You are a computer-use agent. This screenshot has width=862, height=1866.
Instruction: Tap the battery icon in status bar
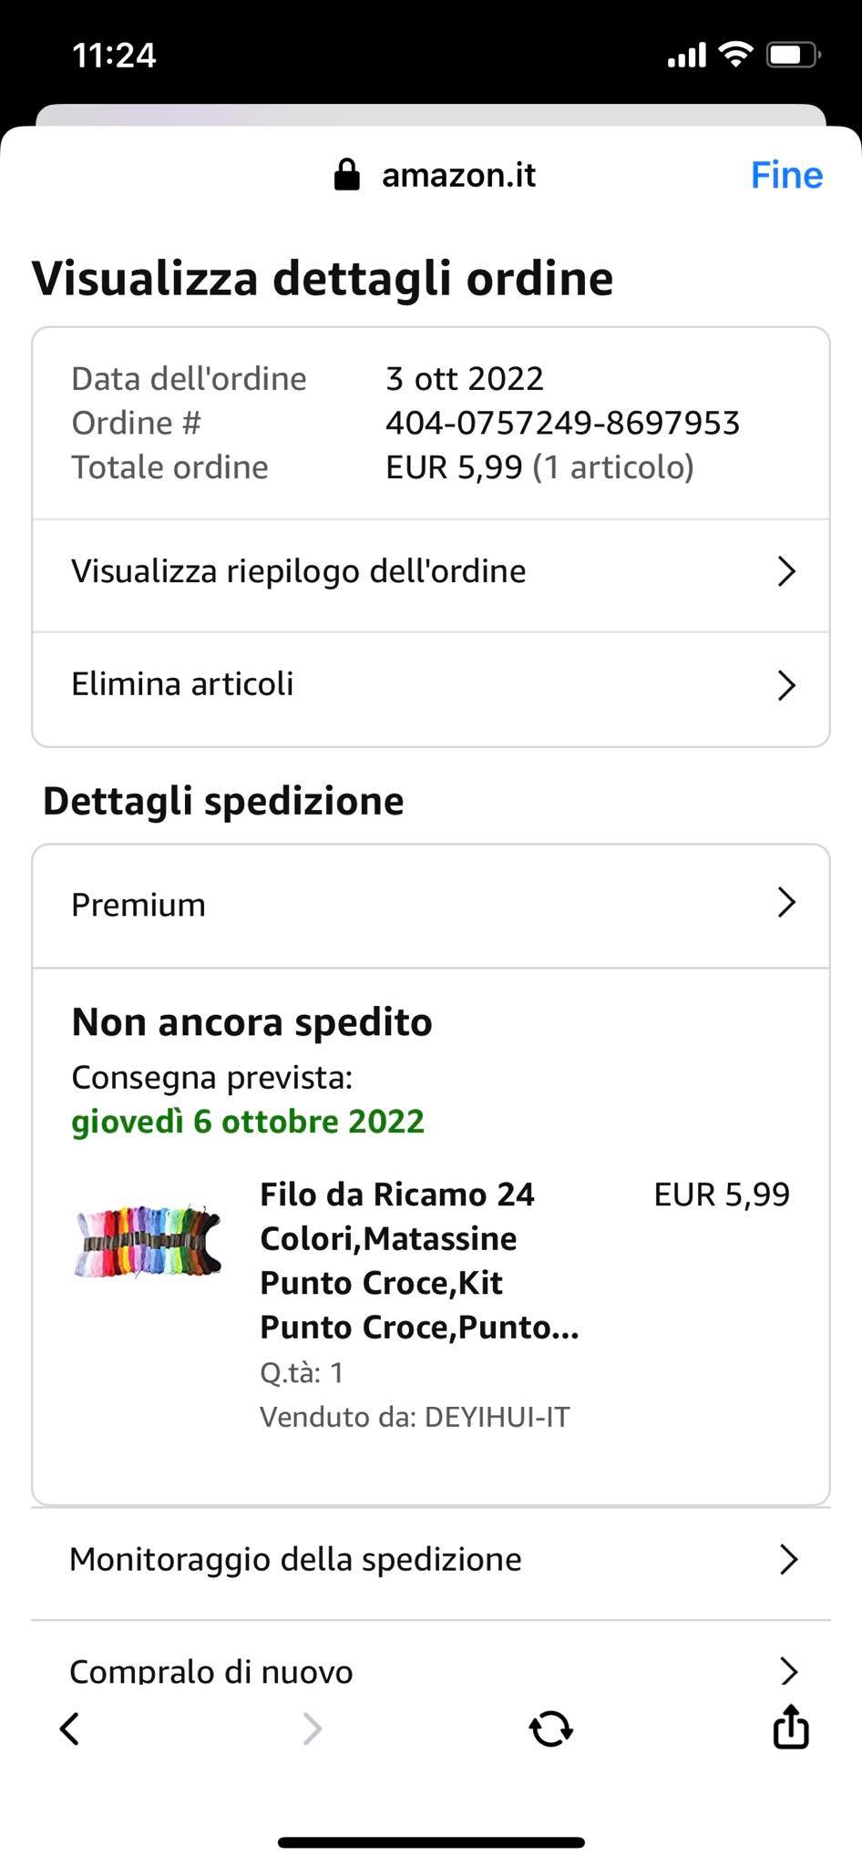[x=793, y=56]
